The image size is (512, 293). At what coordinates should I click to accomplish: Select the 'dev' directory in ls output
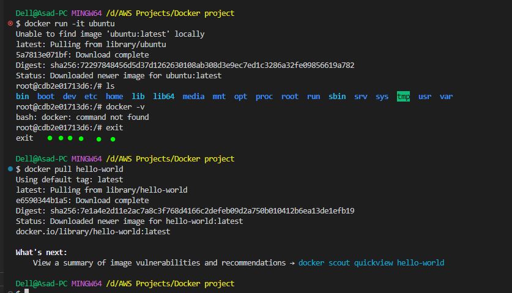coord(70,97)
